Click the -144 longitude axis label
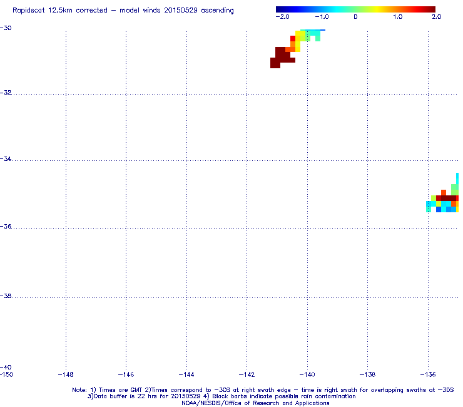463x407 pixels. point(186,375)
